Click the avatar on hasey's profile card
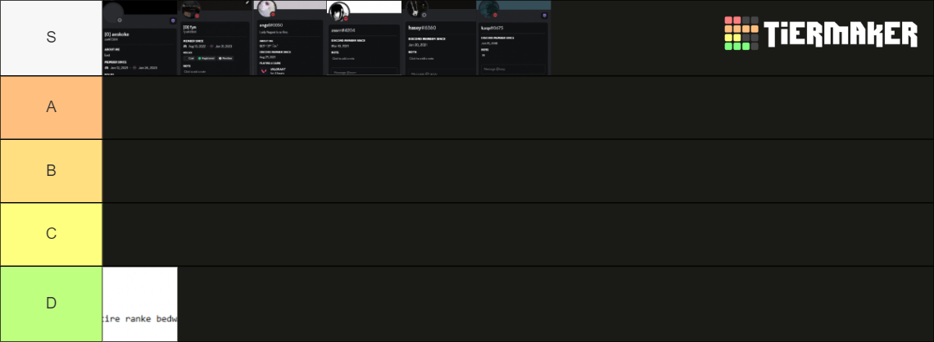 click(x=417, y=8)
